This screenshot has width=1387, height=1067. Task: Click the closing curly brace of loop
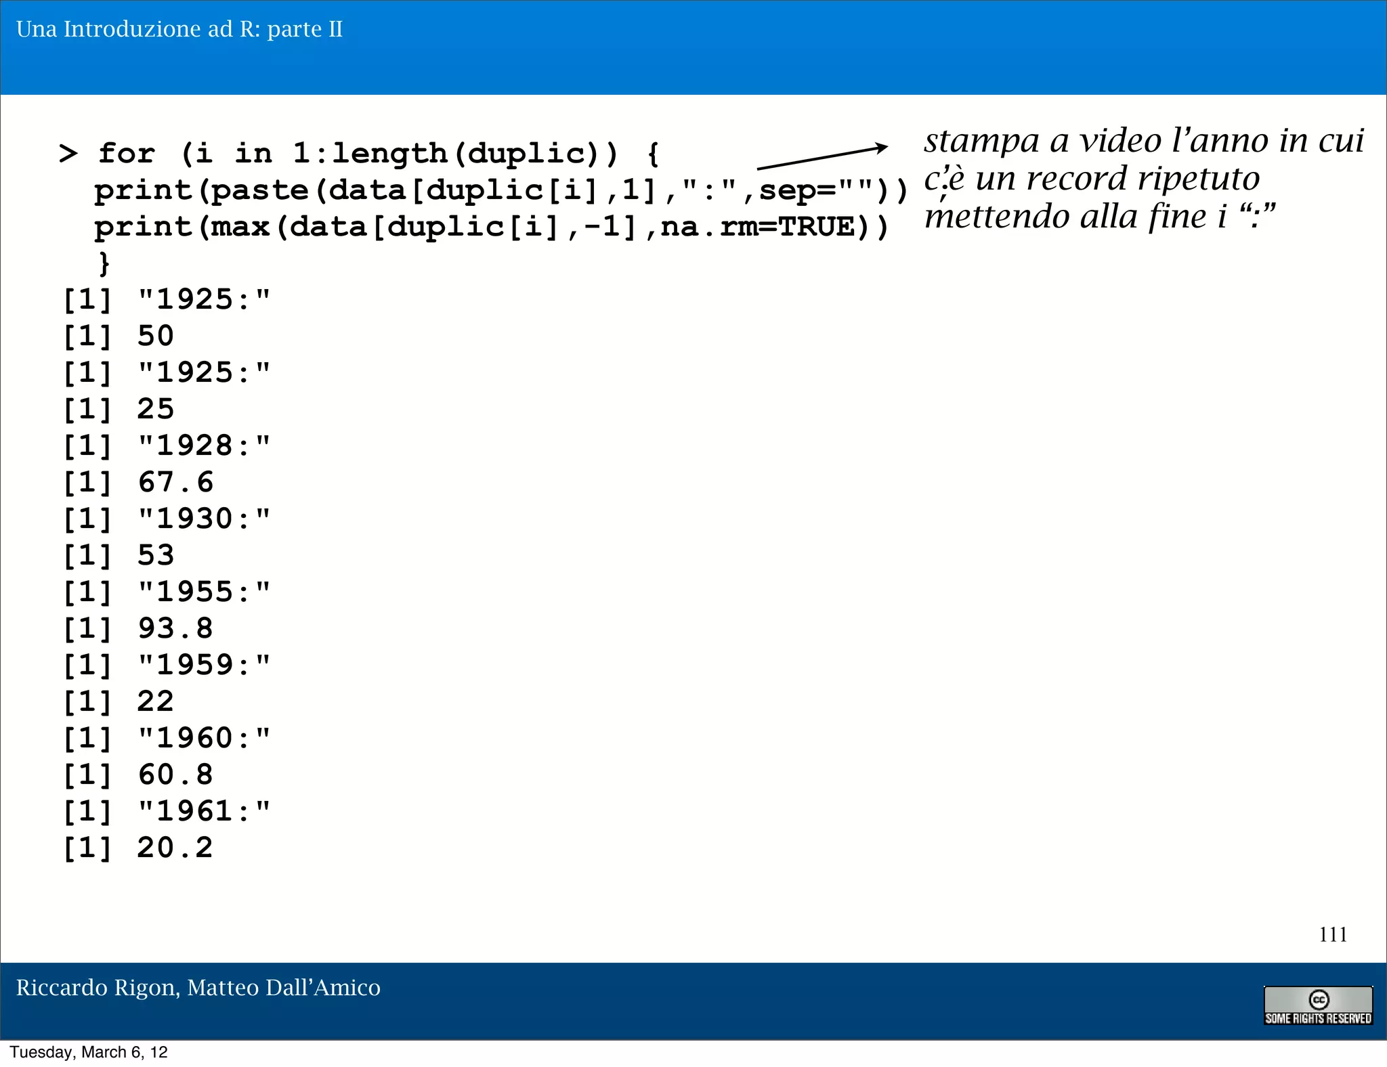point(104,263)
